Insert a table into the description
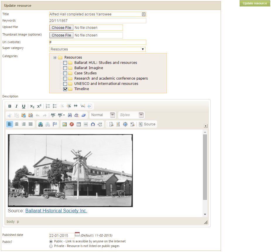271x252 pixels. [x=79, y=124]
